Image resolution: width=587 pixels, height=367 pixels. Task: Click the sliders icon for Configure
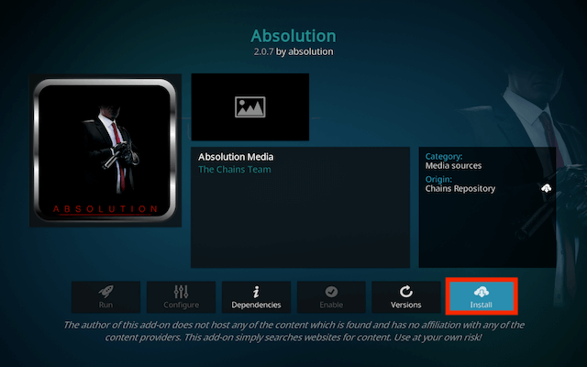(x=181, y=292)
